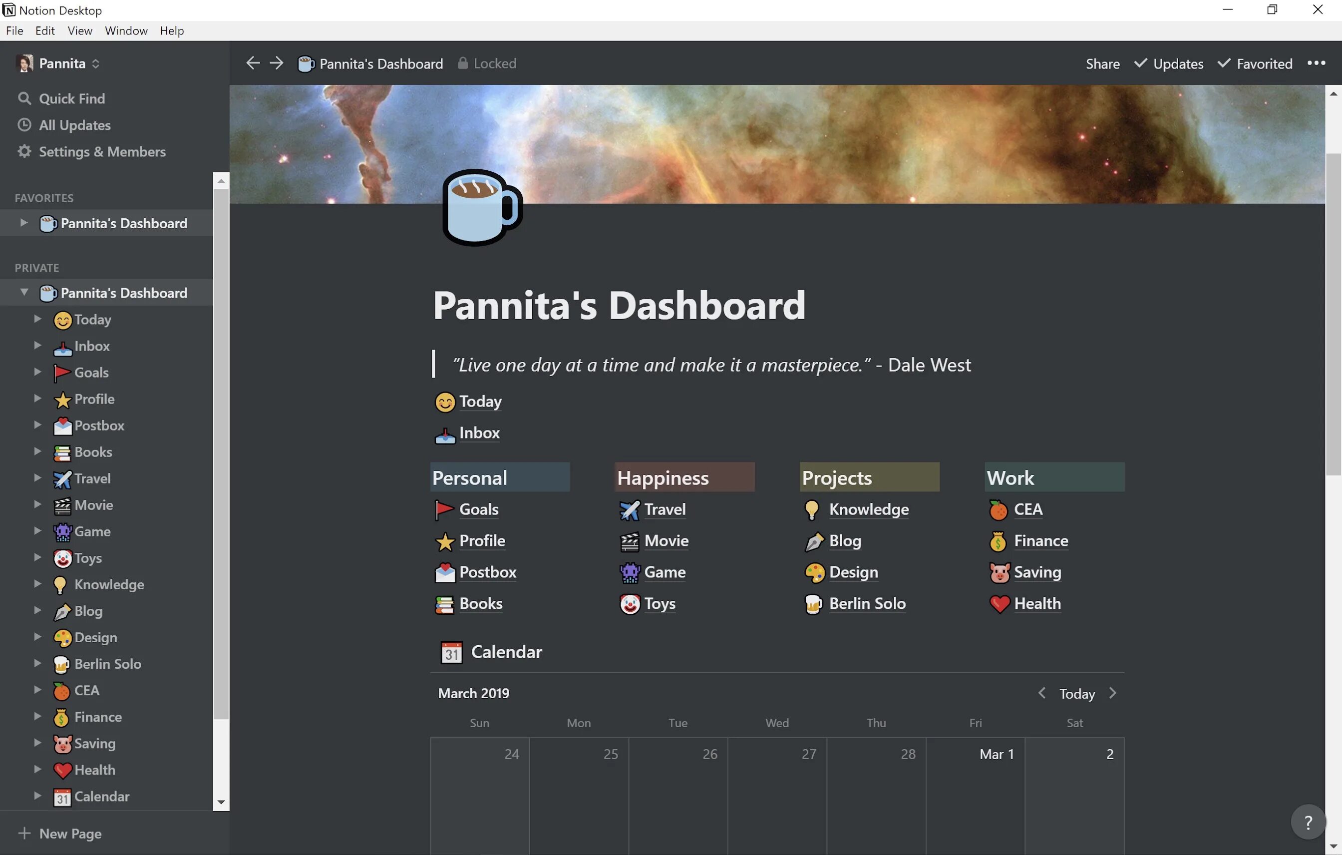
Task: Open the three-dots page menu
Action: [1316, 63]
